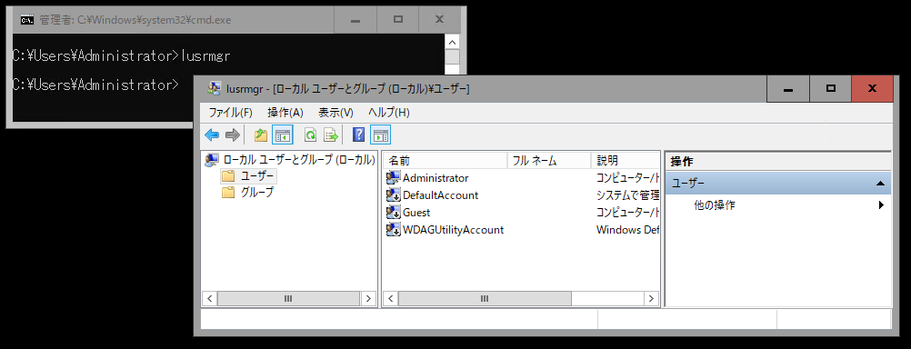
Task: Click the Export List toolbar icon
Action: point(331,135)
